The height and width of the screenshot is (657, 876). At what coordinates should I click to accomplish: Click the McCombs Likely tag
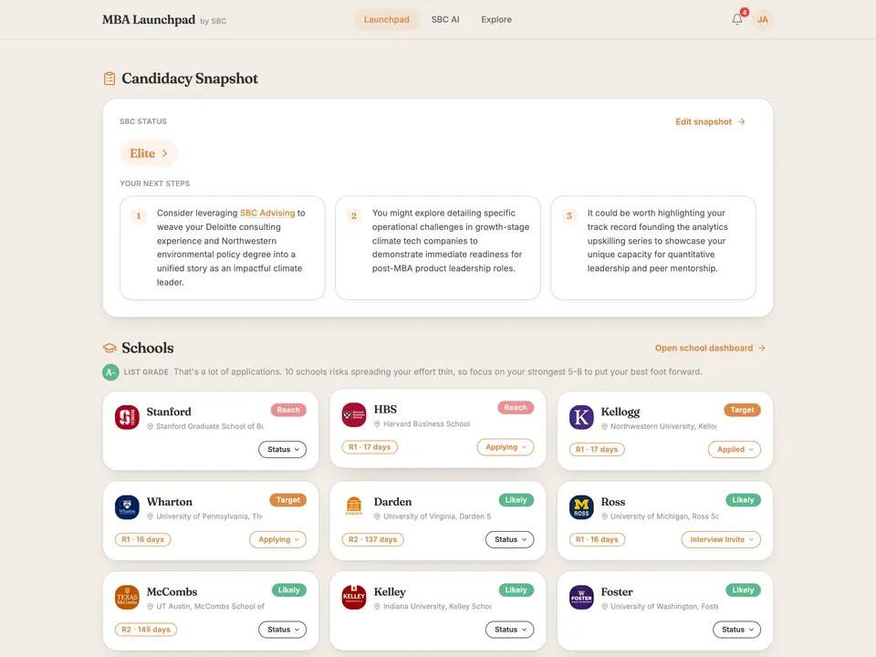(x=289, y=590)
